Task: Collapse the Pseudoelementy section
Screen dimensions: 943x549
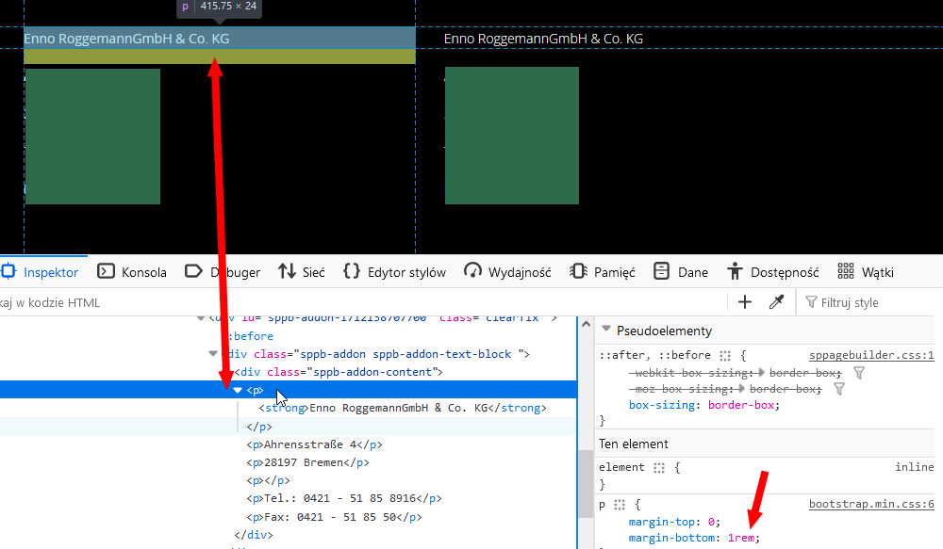Action: pos(606,331)
